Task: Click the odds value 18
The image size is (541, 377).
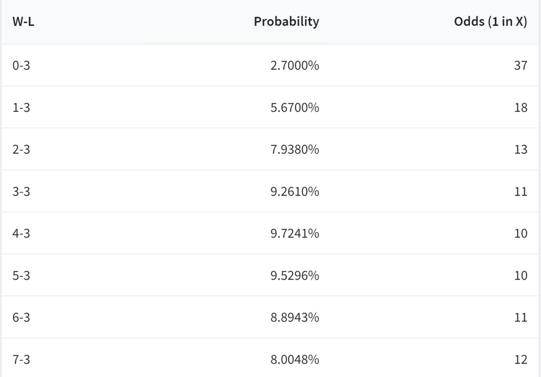Action: (520, 107)
